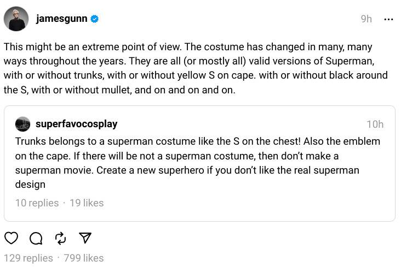The width and height of the screenshot is (401, 267).
Task: Click the main post text by jamesgunn
Action: pos(195,68)
